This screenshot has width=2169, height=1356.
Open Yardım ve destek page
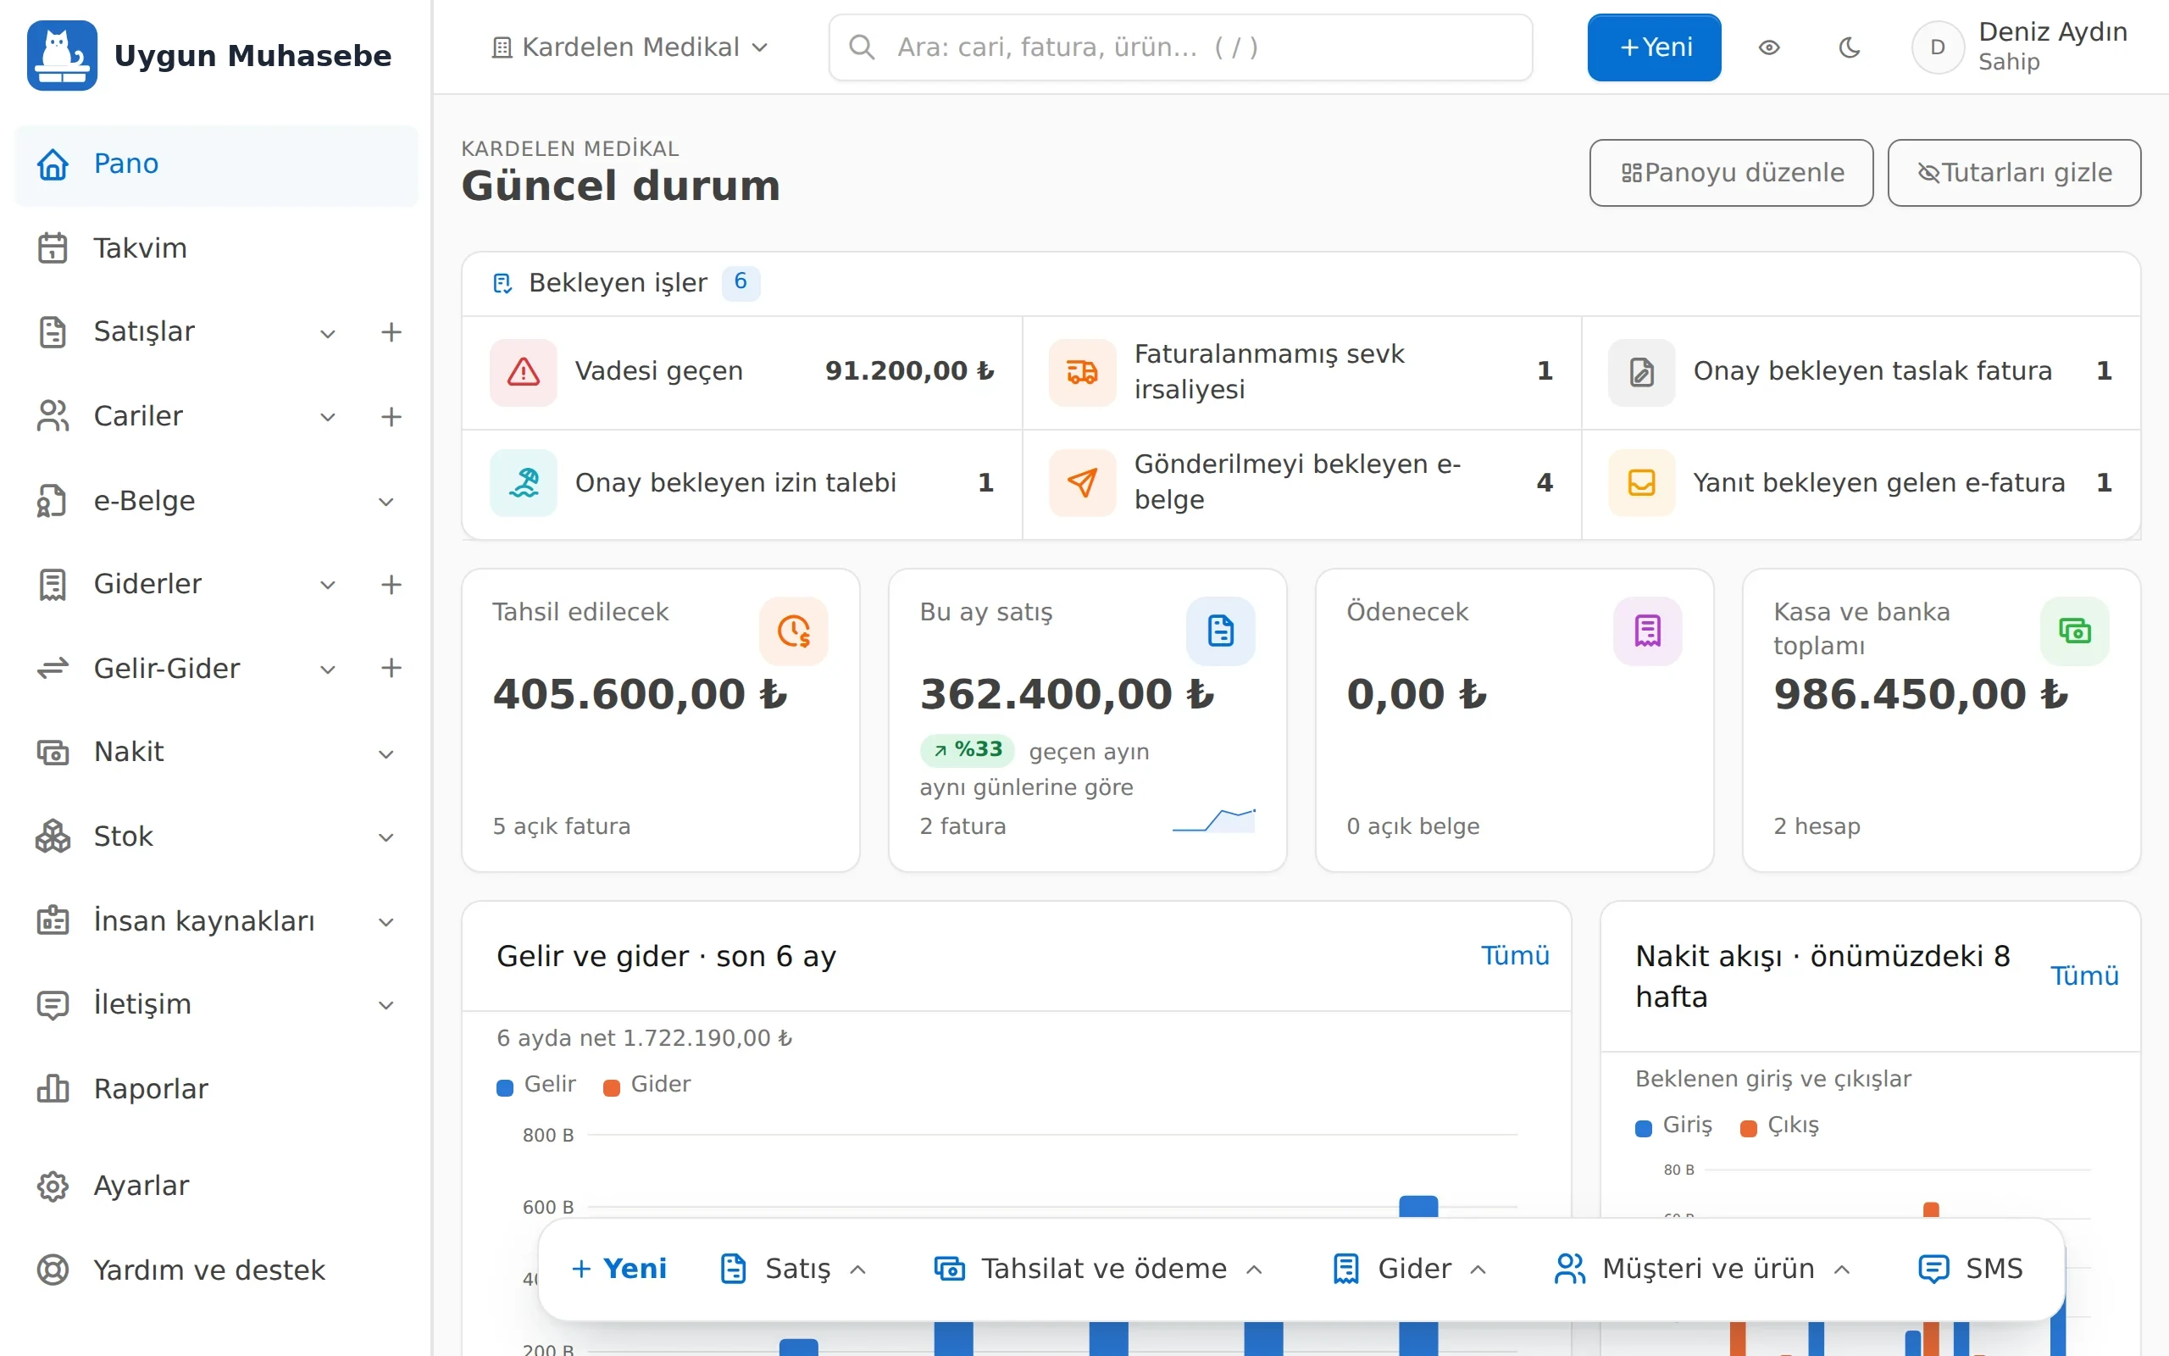pos(216,1270)
